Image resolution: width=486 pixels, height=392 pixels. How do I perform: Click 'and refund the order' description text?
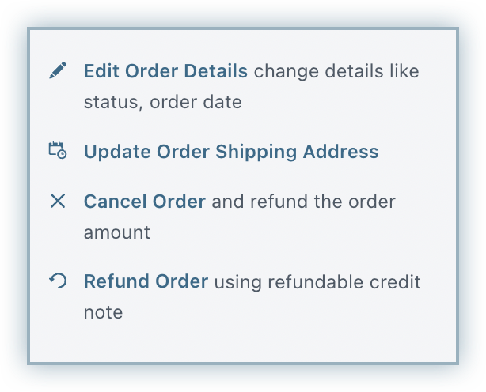[x=303, y=202]
